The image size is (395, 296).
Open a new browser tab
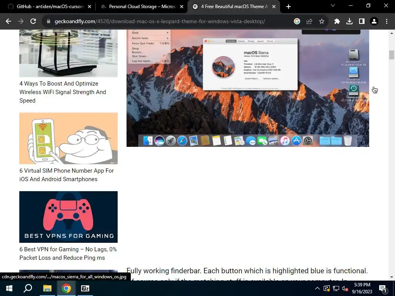click(289, 7)
